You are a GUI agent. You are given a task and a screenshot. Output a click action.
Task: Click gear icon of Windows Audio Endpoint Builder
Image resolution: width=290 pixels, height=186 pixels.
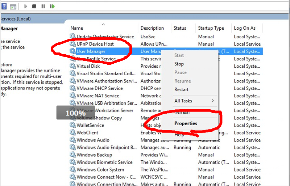pos(72,147)
